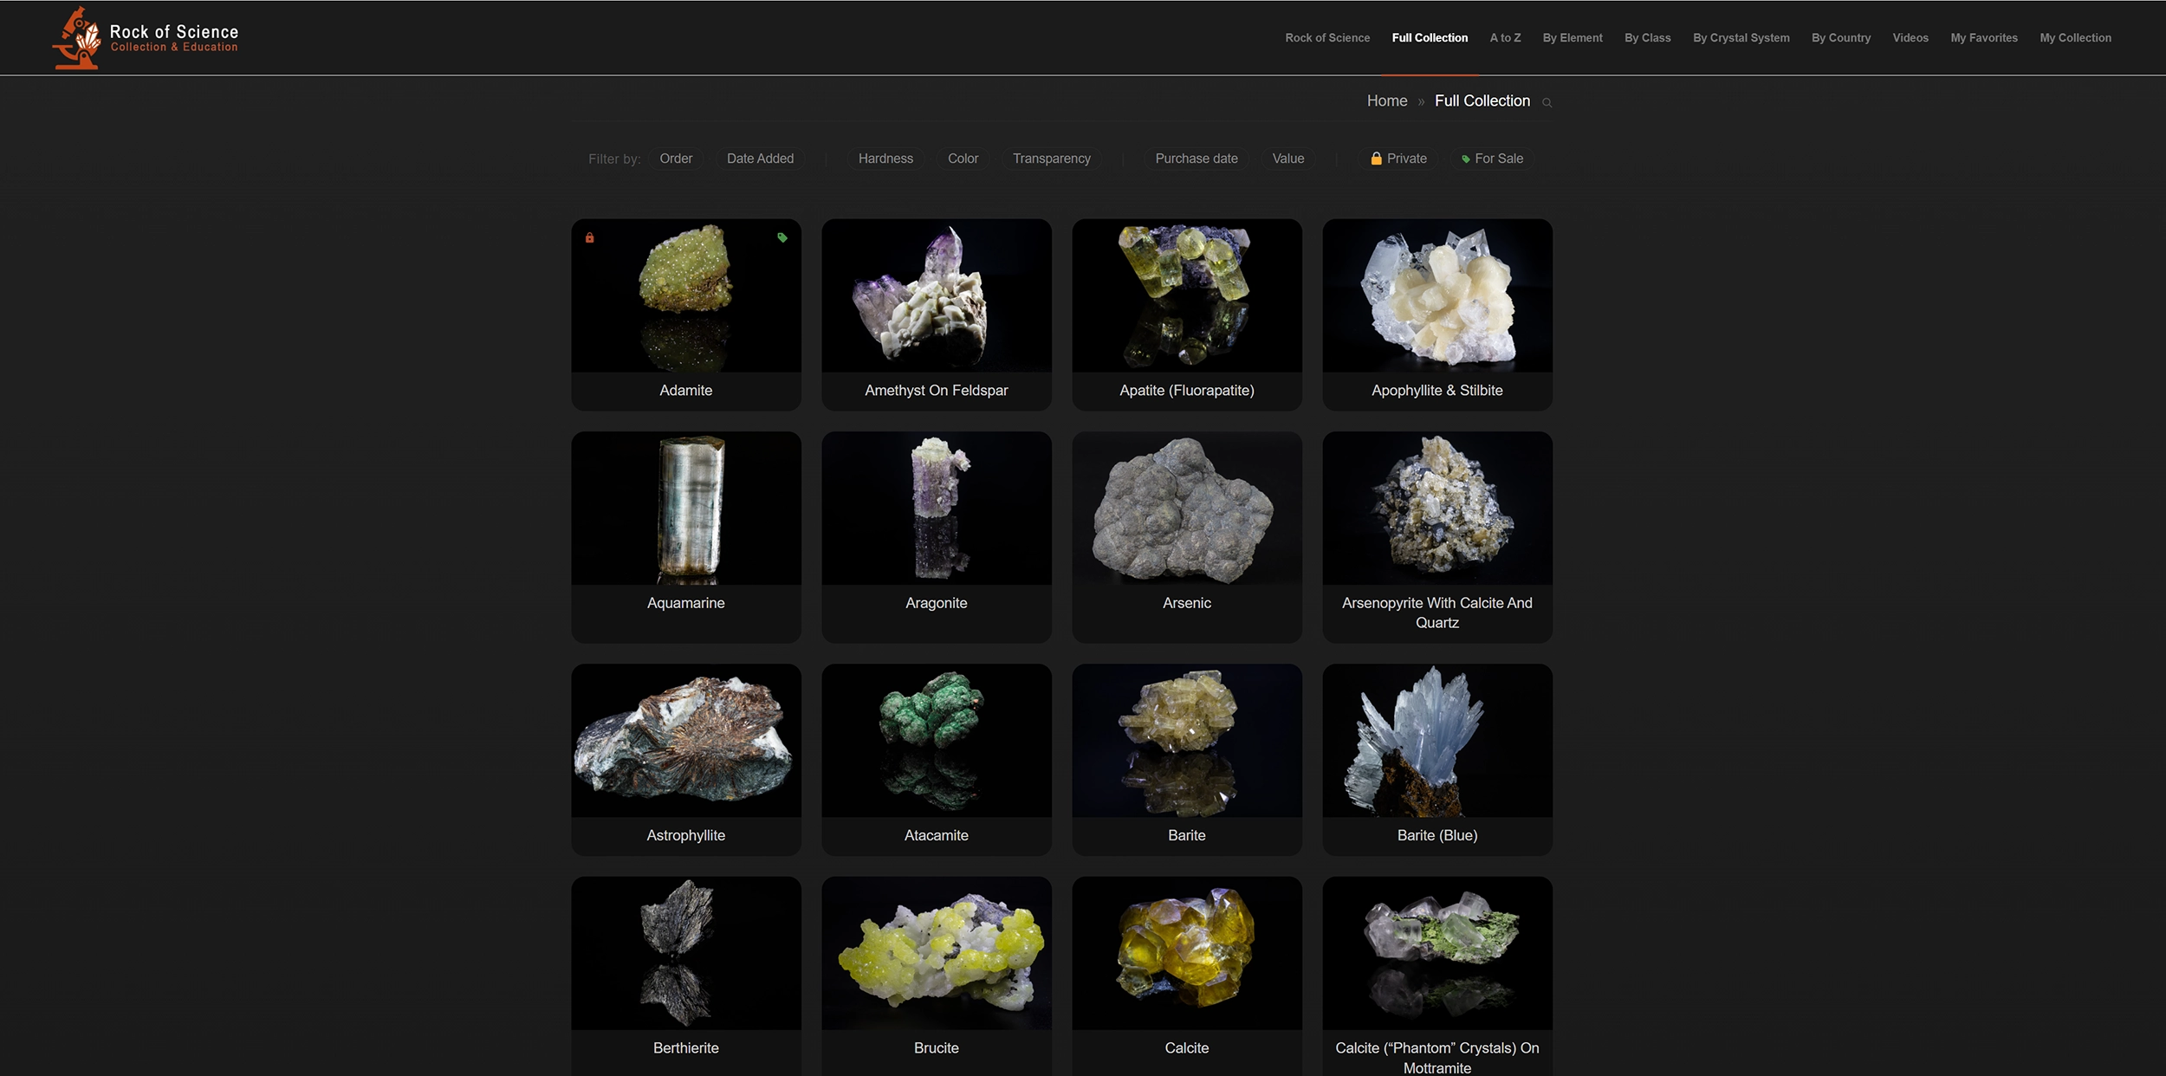Filter minerals by Transparency
The width and height of the screenshot is (2166, 1076).
click(1051, 159)
